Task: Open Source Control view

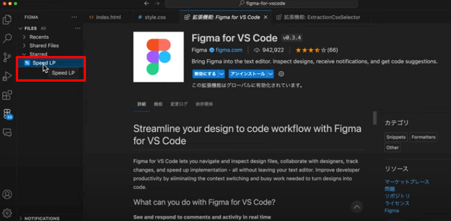Action: (7, 57)
